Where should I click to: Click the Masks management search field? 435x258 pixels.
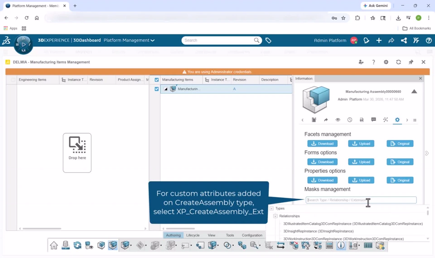point(361,200)
